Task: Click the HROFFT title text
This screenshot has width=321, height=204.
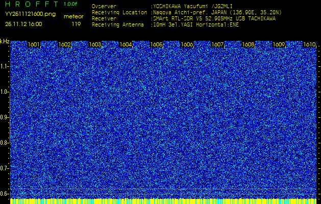Action: pyautogui.click(x=32, y=4)
